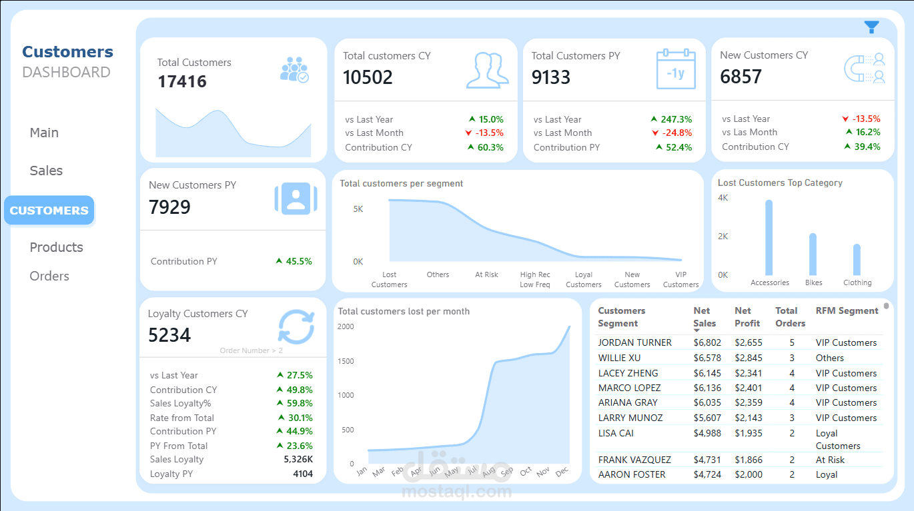Click the -24.8% vs Last Month value
914x511 pixels.
pyautogui.click(x=677, y=133)
